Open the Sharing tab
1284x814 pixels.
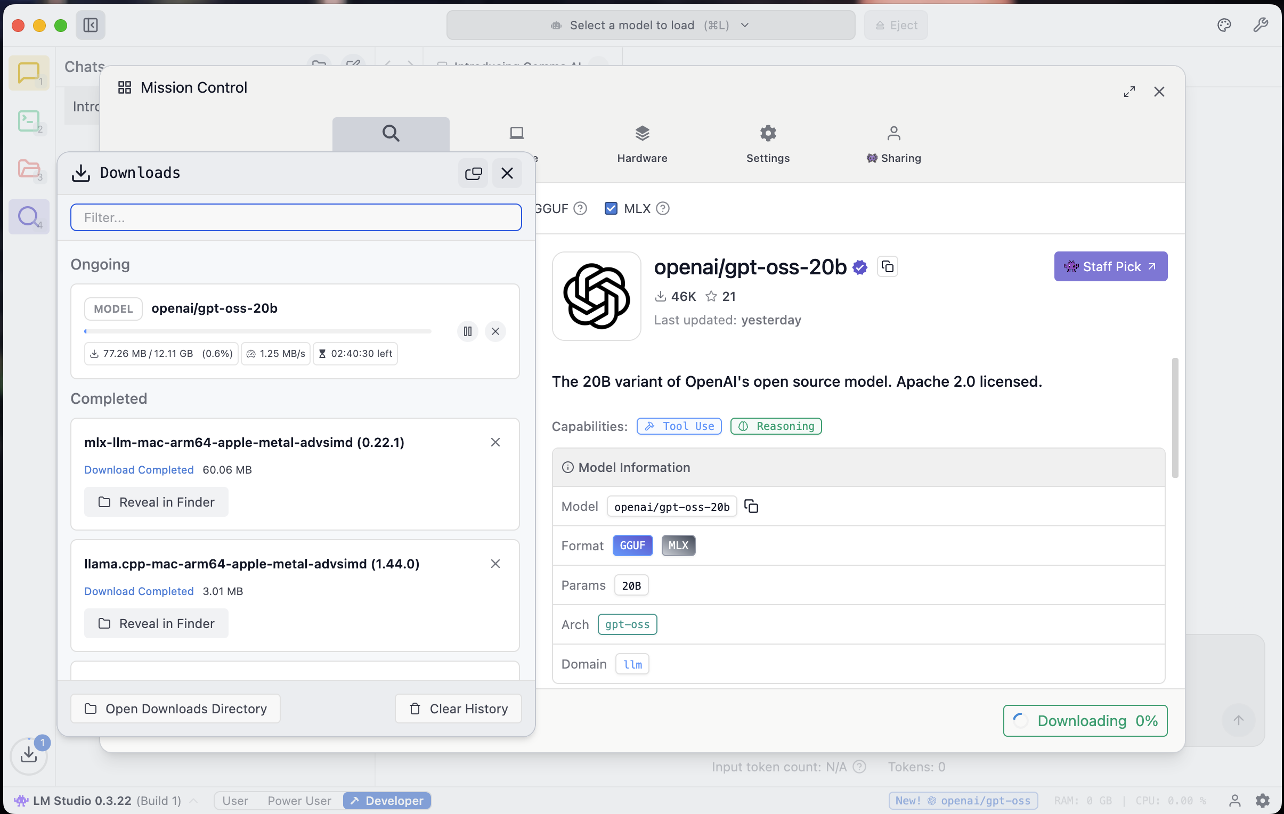[893, 144]
